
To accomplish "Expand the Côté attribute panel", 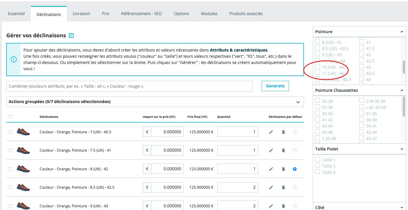I will pos(401,208).
